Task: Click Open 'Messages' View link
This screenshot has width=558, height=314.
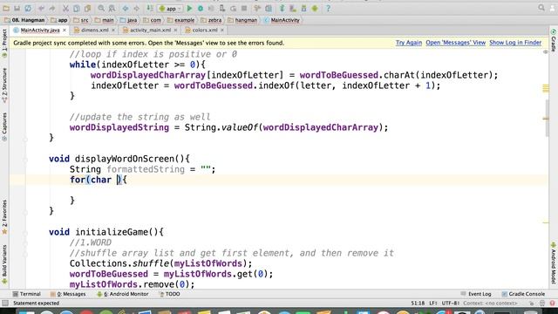Action: (x=455, y=43)
